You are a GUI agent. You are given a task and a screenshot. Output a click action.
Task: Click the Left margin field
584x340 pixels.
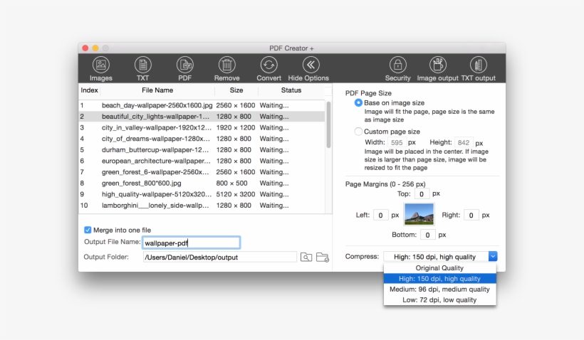[380, 215]
